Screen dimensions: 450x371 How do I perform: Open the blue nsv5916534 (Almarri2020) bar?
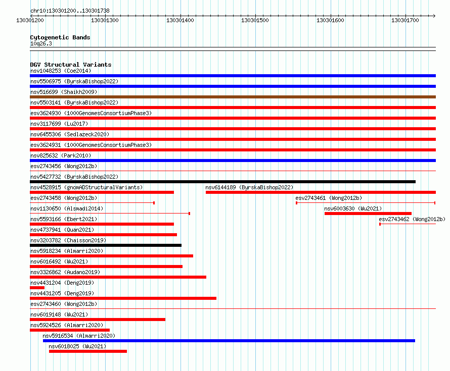tap(229, 341)
